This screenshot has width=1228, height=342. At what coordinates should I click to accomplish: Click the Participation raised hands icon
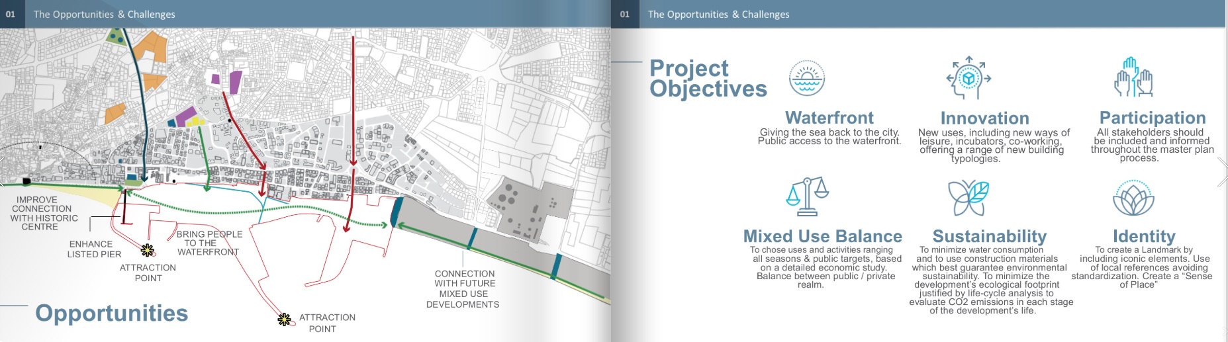point(1133,78)
